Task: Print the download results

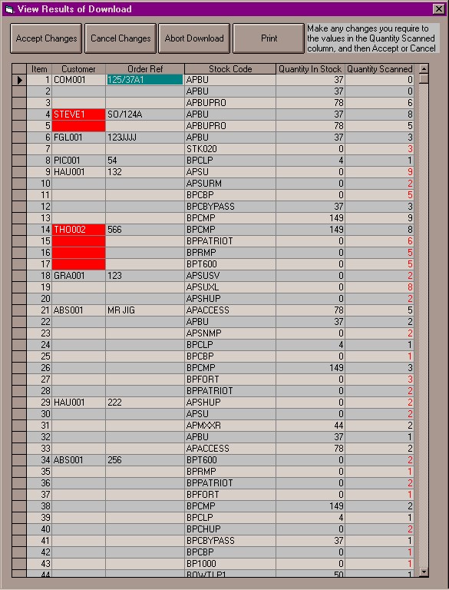Action: tap(269, 38)
